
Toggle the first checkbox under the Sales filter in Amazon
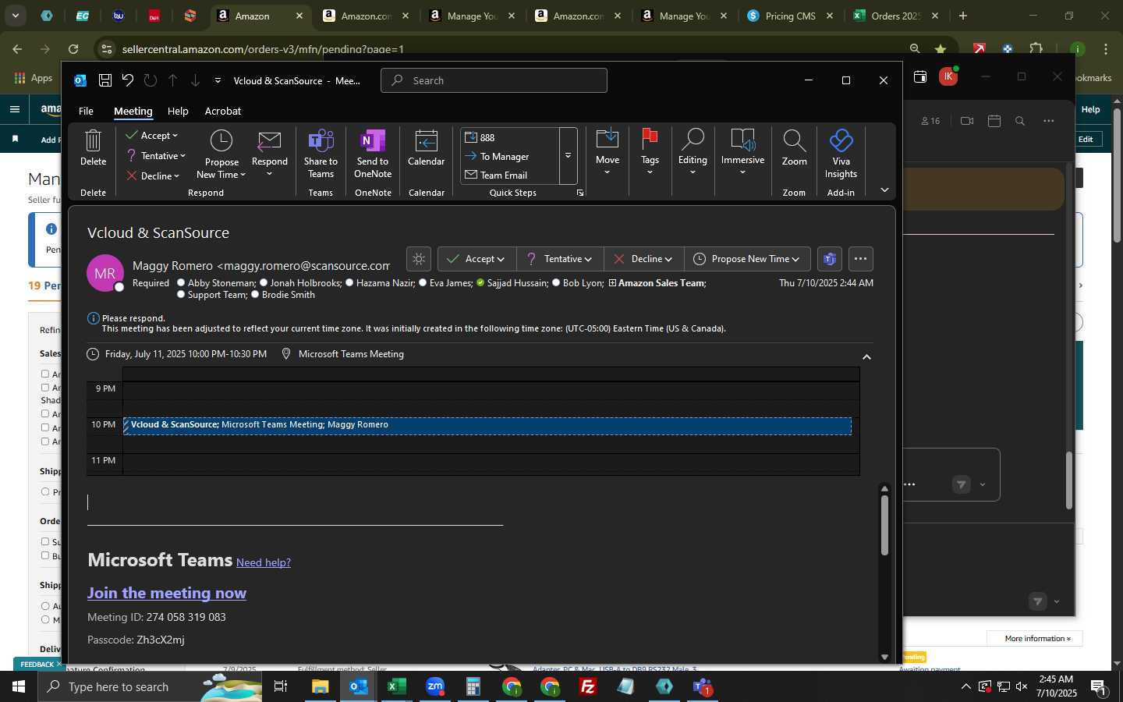[45, 374]
